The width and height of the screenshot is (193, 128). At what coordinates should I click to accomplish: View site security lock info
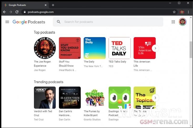(x=25, y=12)
